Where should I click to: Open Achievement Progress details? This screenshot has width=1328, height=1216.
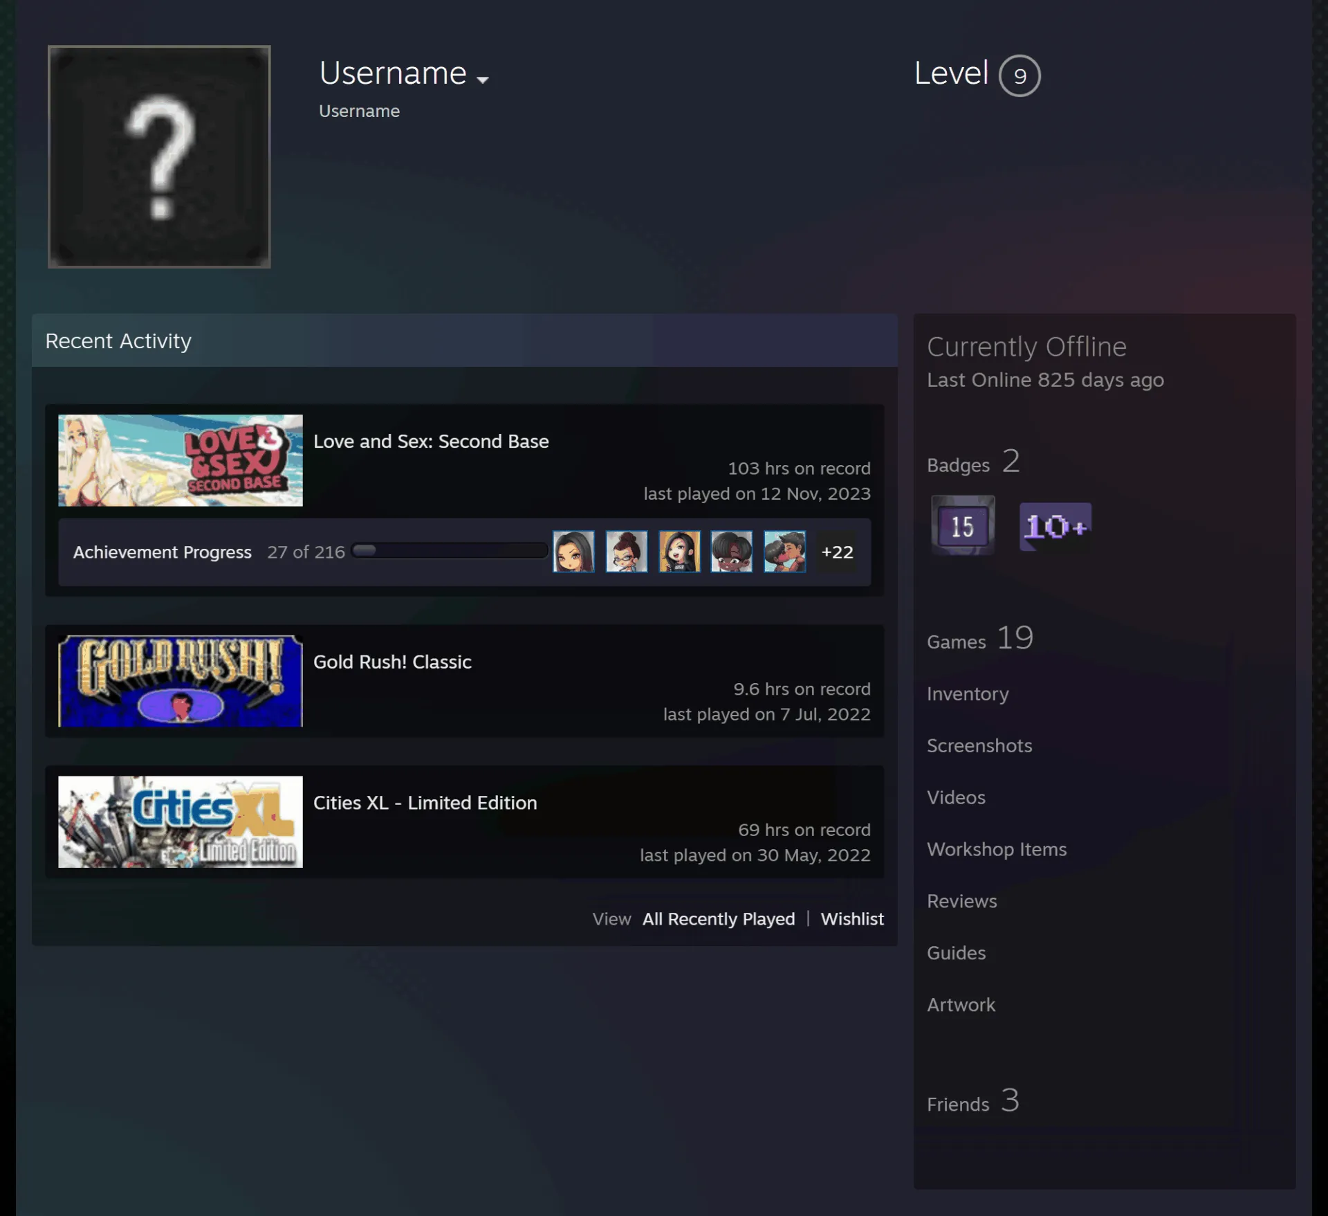coord(163,552)
